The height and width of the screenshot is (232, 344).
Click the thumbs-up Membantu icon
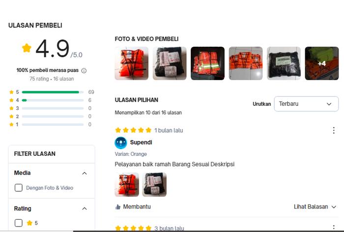pyautogui.click(x=118, y=207)
